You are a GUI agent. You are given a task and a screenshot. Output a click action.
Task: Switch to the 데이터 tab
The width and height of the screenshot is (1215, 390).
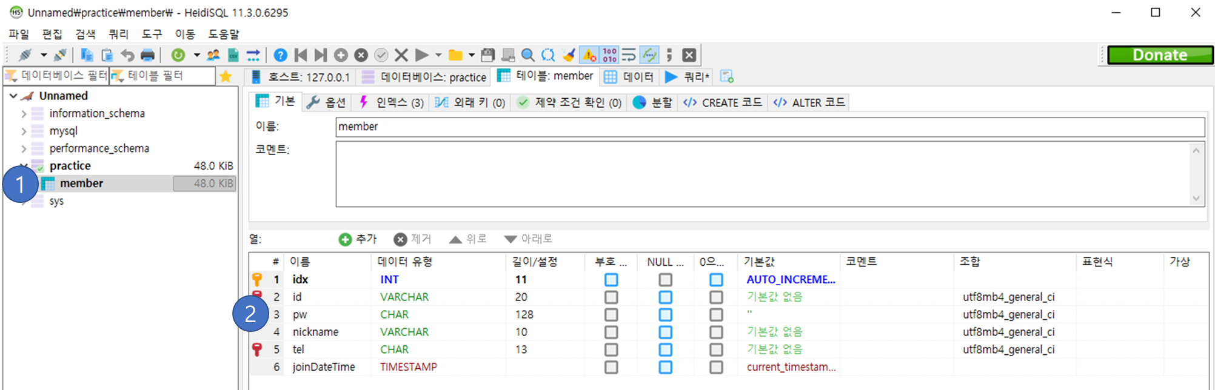[629, 77]
